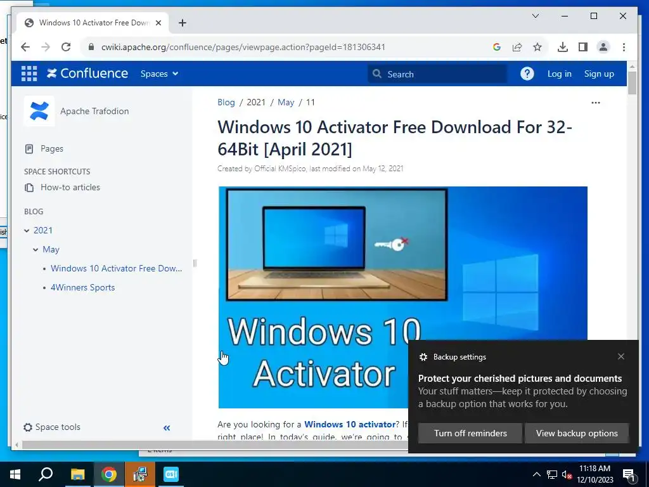649x487 pixels.
Task: Click Log in link
Action: tap(559, 74)
